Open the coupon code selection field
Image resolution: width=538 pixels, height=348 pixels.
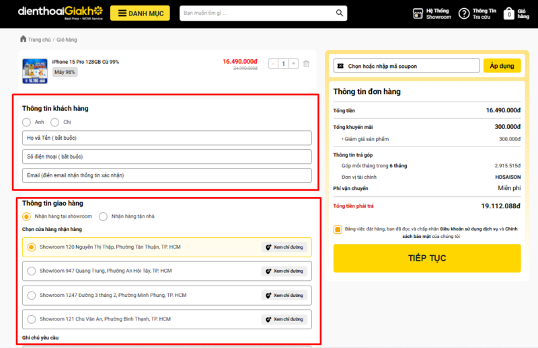point(407,66)
